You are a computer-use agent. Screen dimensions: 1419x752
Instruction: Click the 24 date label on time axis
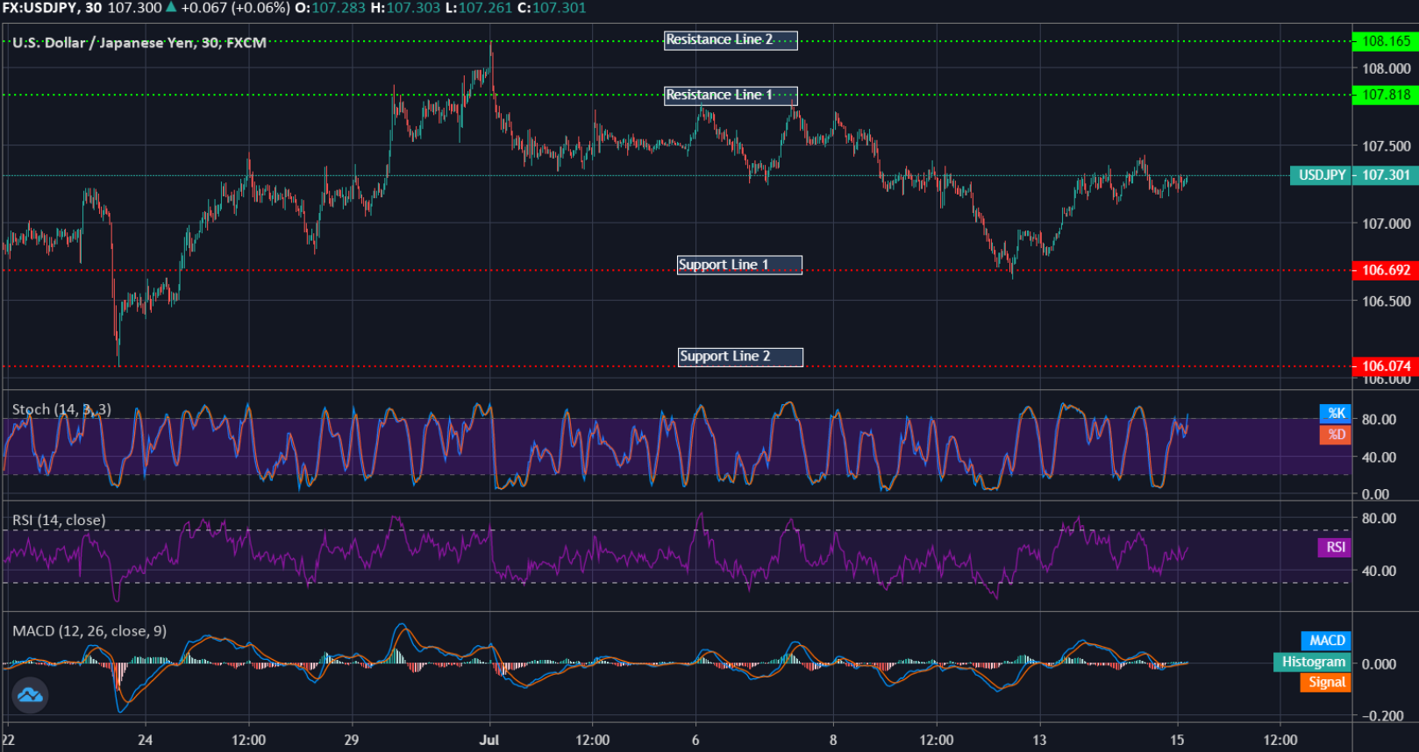coord(145,740)
